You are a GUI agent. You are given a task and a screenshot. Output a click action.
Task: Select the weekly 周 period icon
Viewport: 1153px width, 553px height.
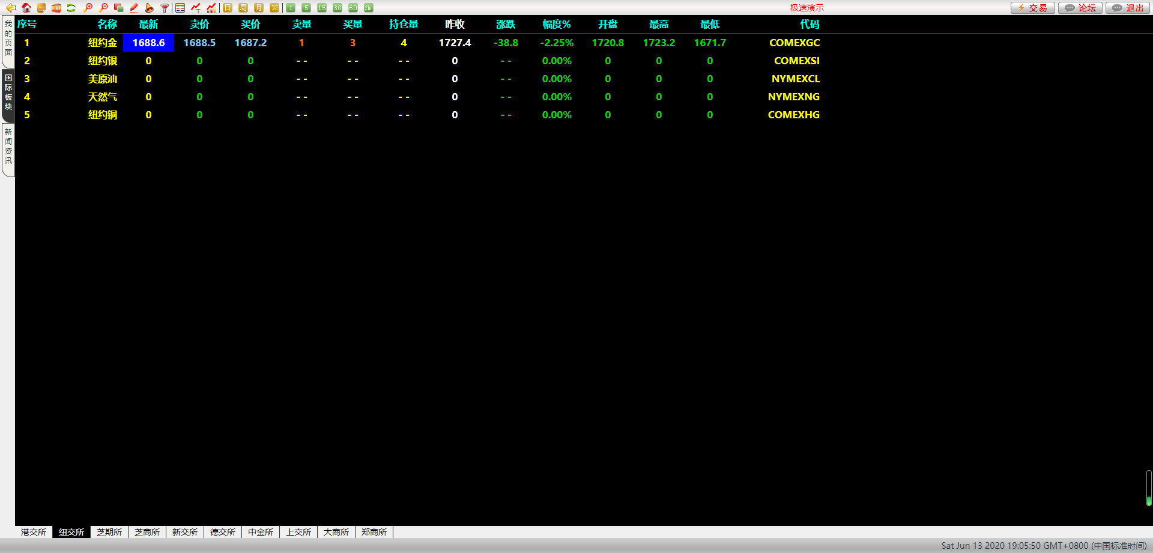243,8
